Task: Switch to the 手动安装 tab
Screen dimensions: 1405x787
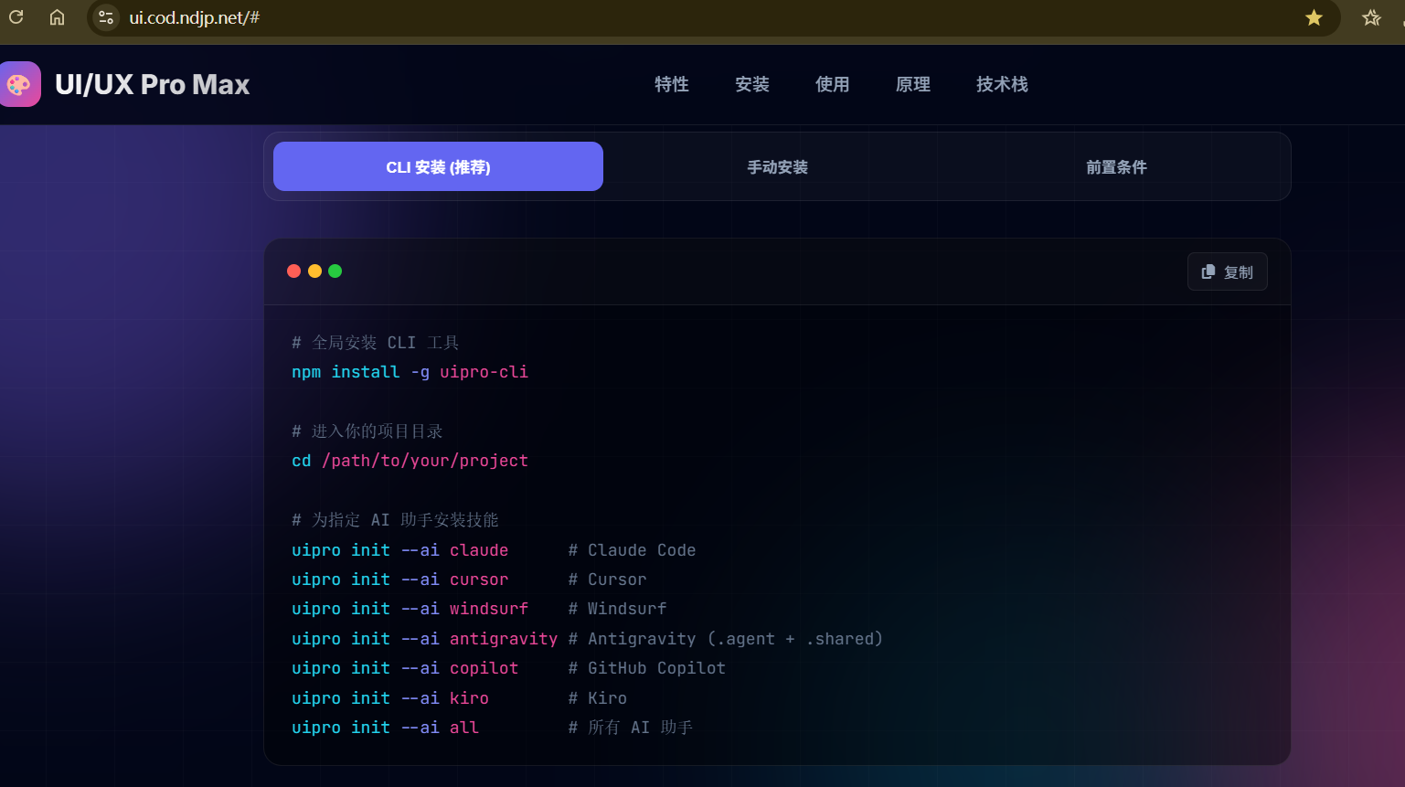Action: pyautogui.click(x=777, y=166)
